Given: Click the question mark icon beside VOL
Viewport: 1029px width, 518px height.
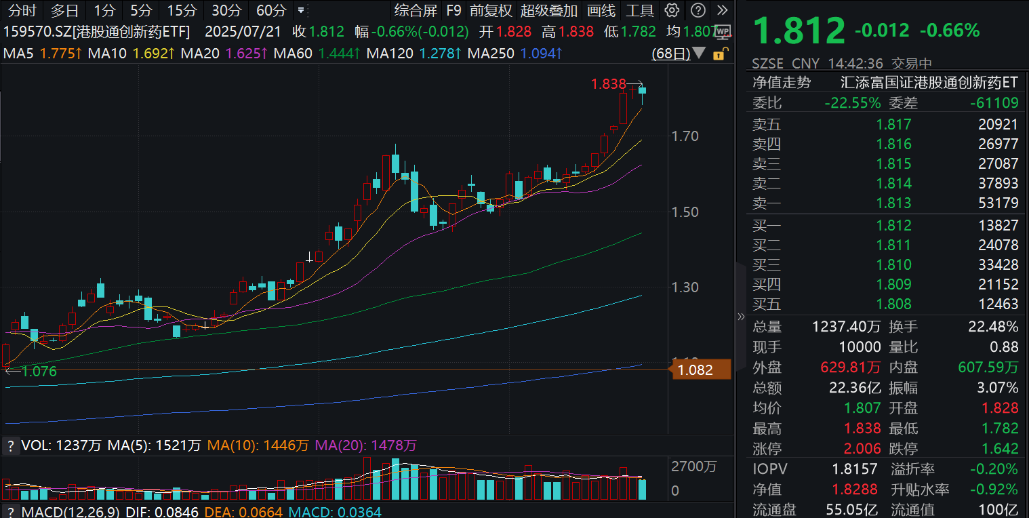Looking at the screenshot, I should point(9,446).
